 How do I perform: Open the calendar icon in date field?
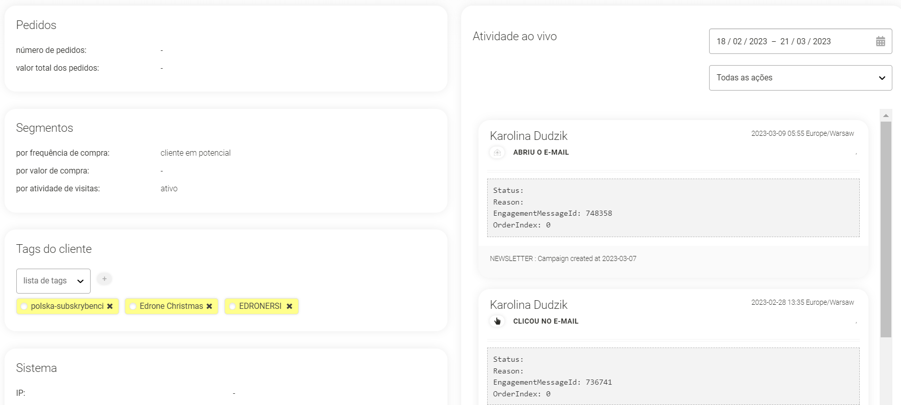click(x=880, y=41)
